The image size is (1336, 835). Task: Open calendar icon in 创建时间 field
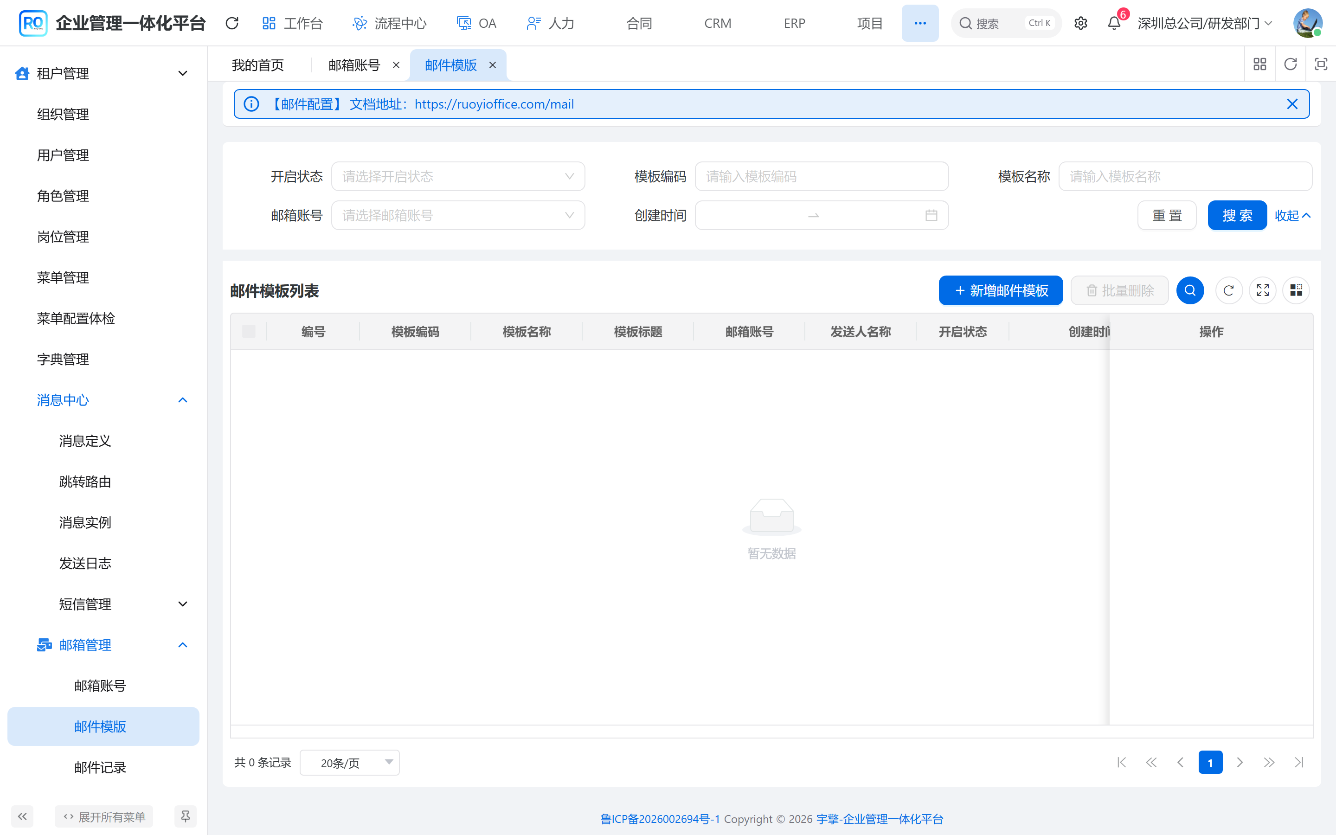point(931,215)
